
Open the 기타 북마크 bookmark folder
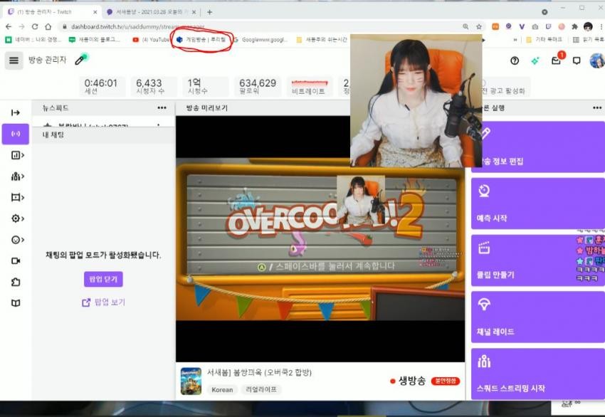tap(544, 39)
